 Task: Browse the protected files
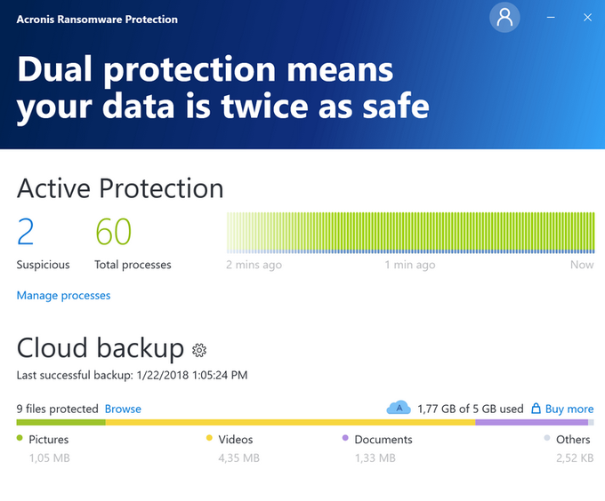coord(123,409)
